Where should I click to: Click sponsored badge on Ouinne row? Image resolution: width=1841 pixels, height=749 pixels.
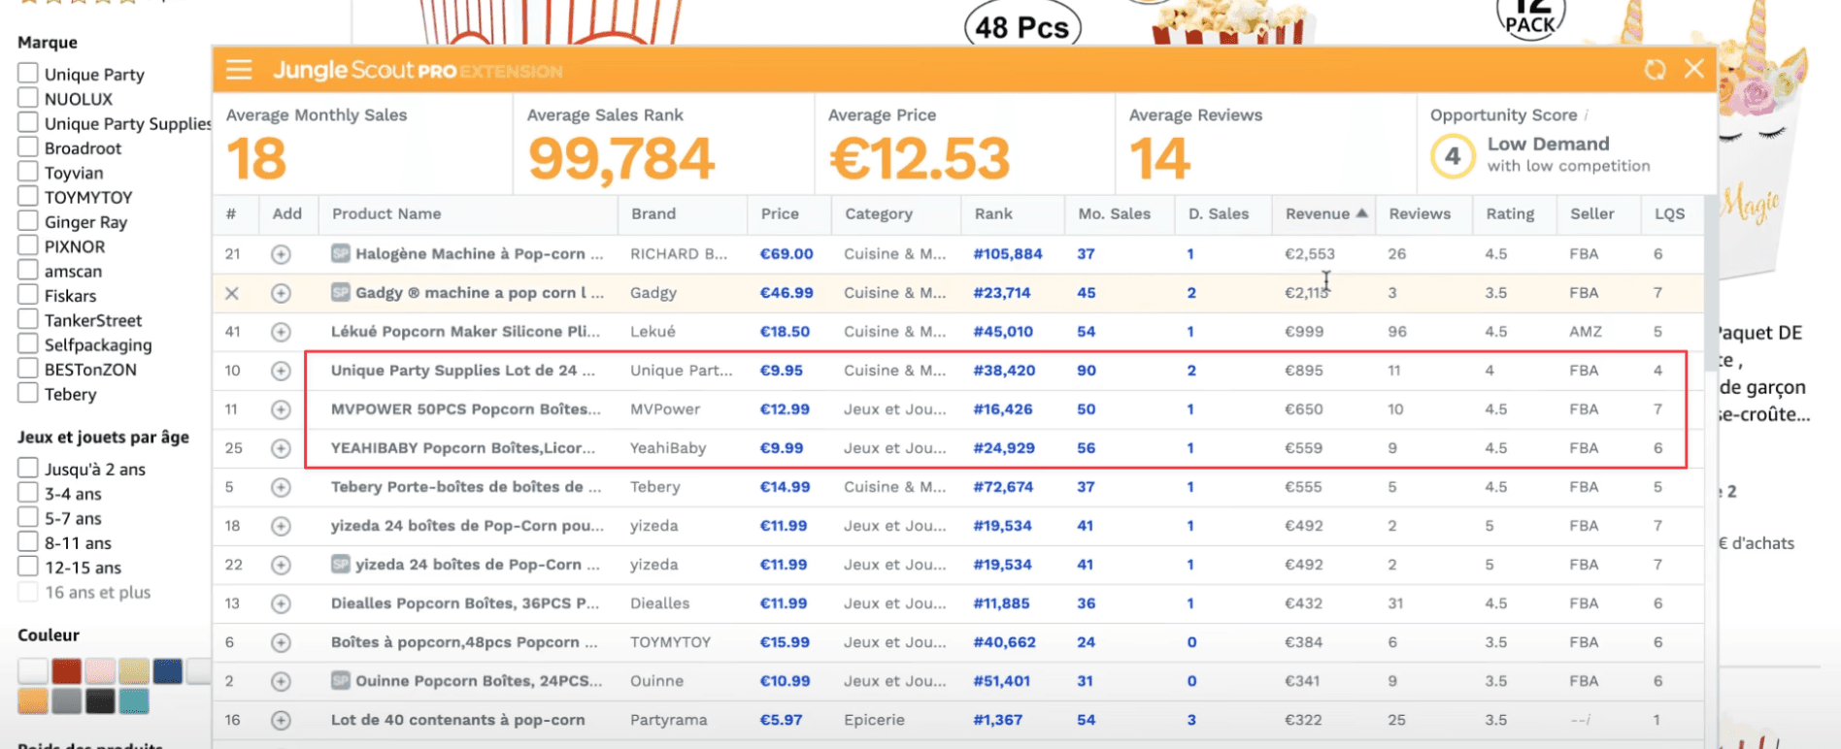pyautogui.click(x=340, y=680)
